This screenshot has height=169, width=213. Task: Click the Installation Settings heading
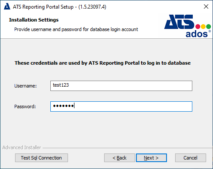click(x=34, y=20)
